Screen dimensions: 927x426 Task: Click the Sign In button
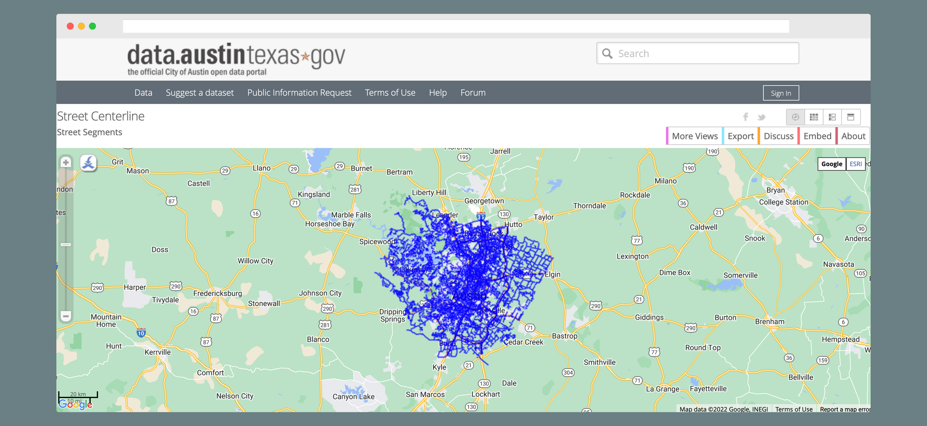(x=781, y=93)
